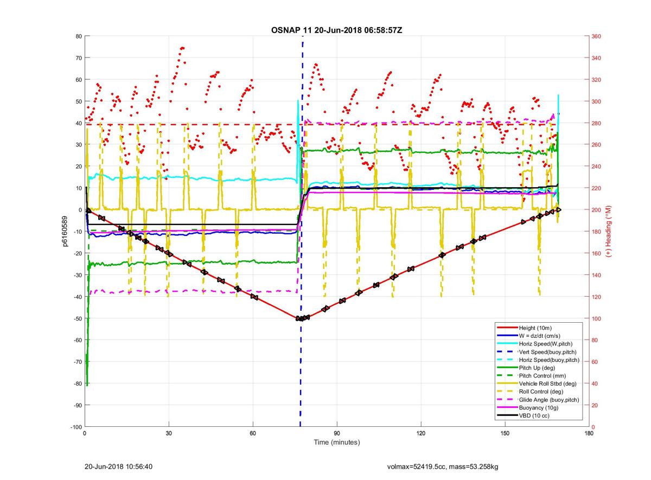
Task: Select the "240" tick on the heading axis
Action: [597, 167]
